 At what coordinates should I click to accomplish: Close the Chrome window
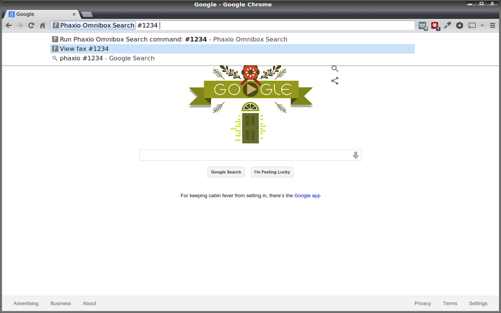coord(492,4)
